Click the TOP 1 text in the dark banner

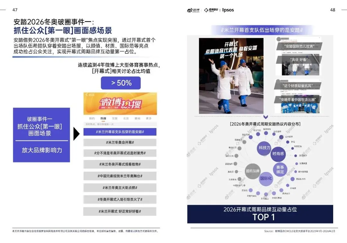pos(263,217)
